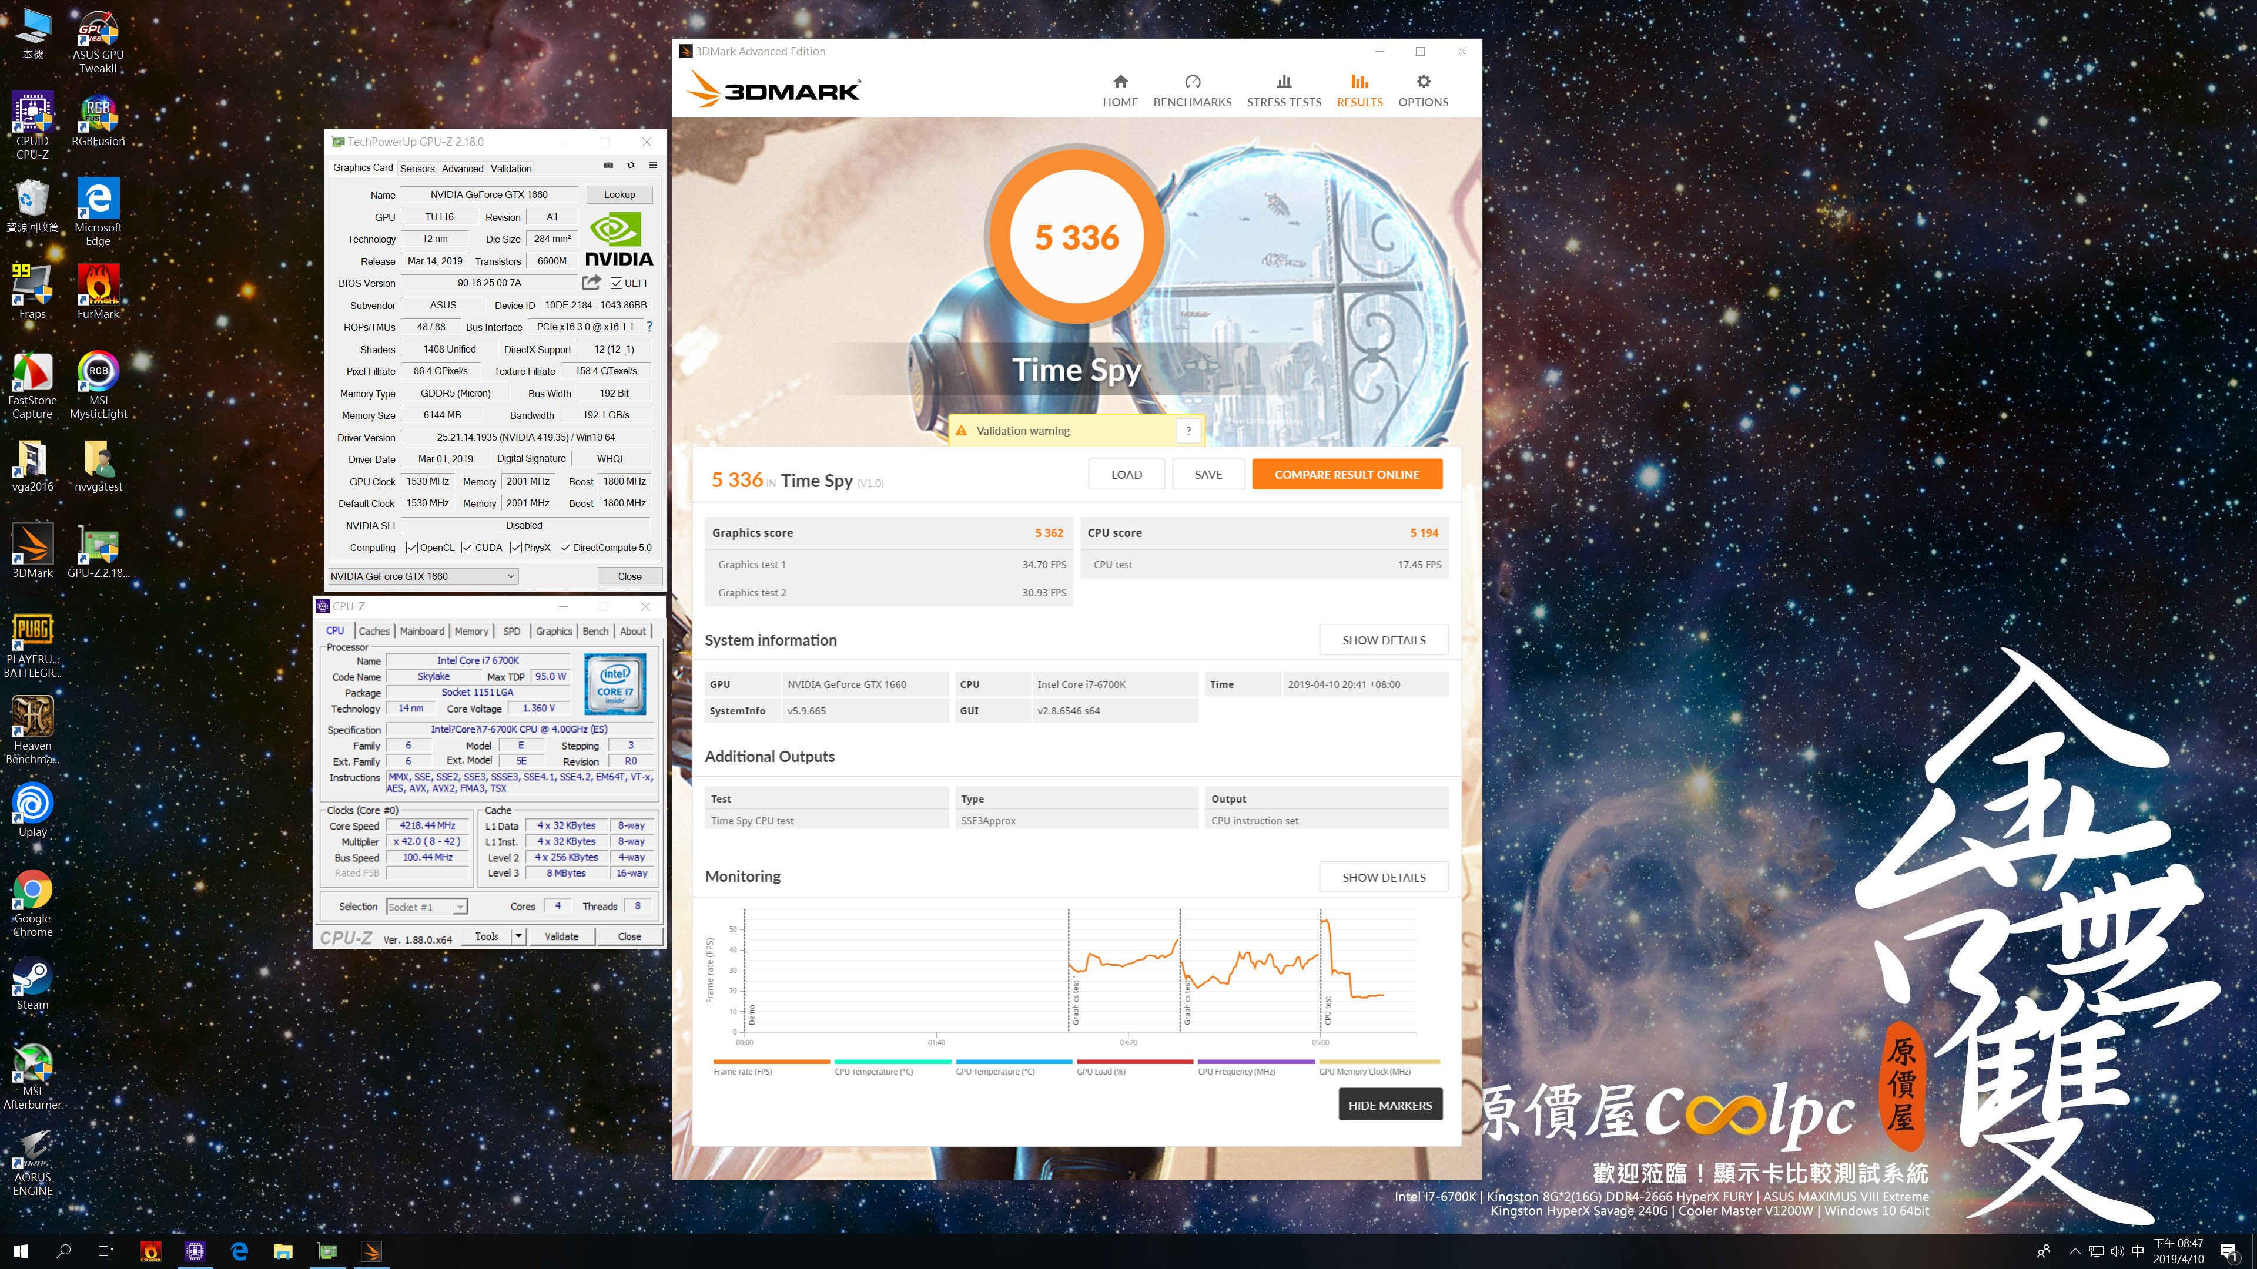The height and width of the screenshot is (1269, 2257).
Task: Click the Validation warning banner
Action: [x=1076, y=430]
